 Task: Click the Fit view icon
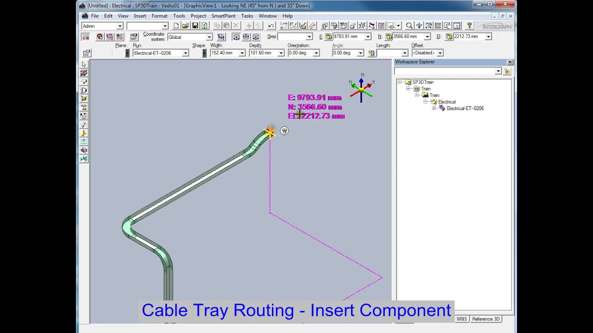pyautogui.click(x=438, y=26)
